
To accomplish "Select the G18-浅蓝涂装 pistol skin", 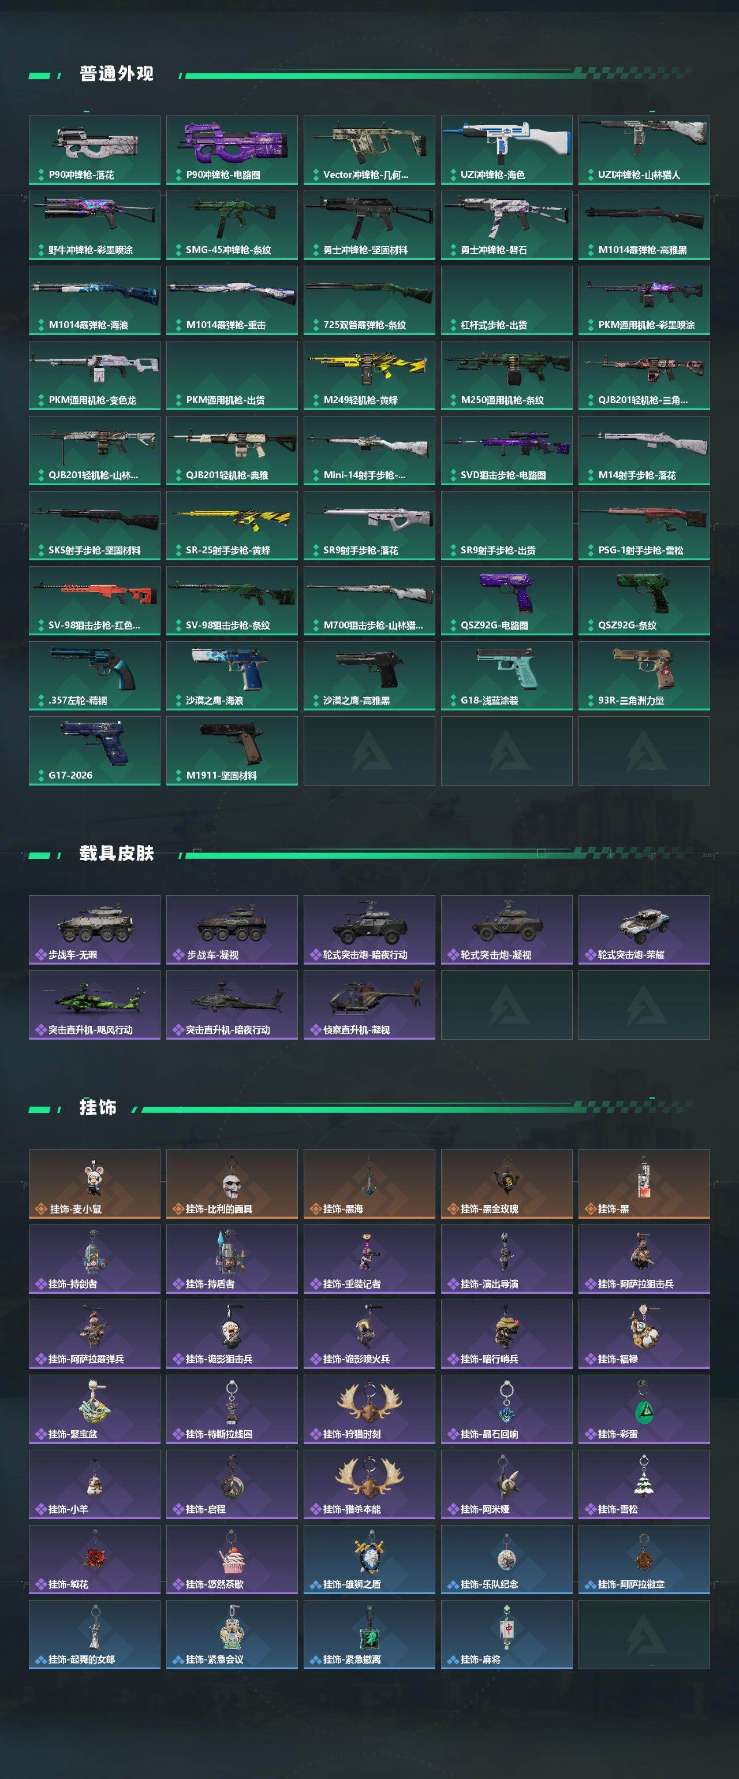I will pos(506,675).
